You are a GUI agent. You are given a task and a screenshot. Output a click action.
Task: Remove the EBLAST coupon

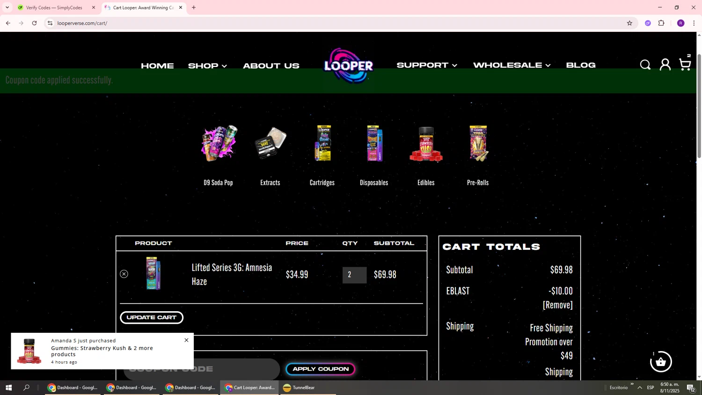(557, 305)
